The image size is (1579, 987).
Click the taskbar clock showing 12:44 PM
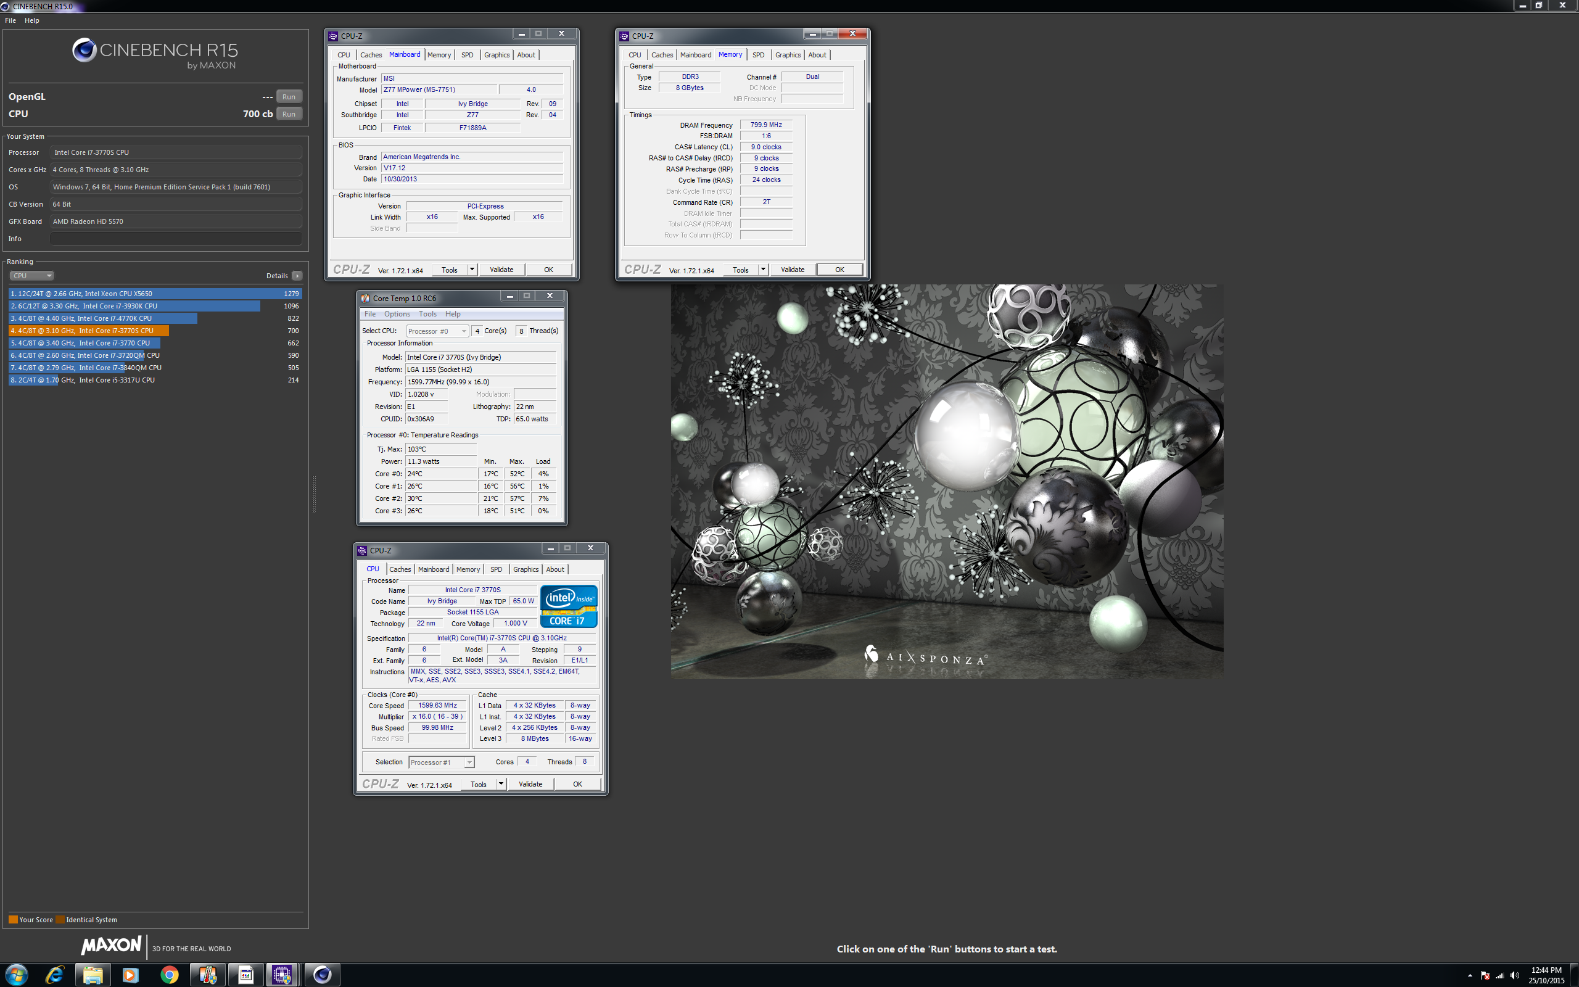click(1546, 975)
